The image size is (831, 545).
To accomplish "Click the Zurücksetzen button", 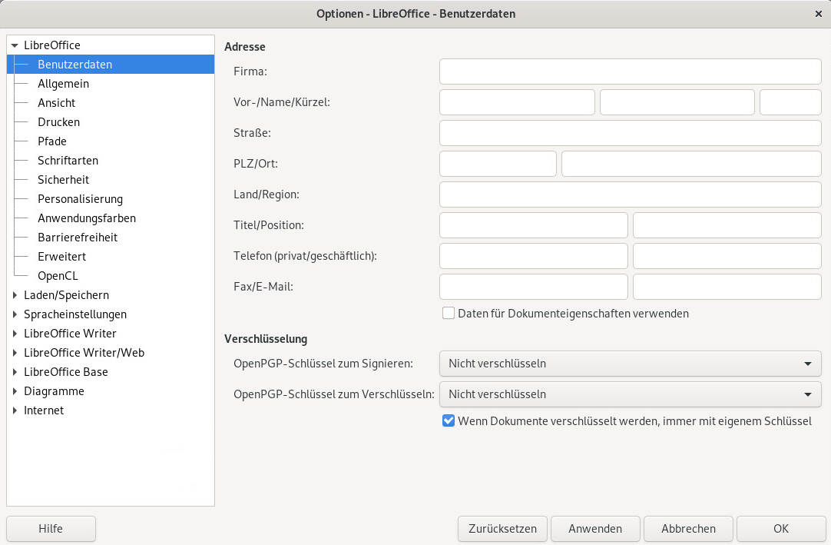I will tap(502, 529).
